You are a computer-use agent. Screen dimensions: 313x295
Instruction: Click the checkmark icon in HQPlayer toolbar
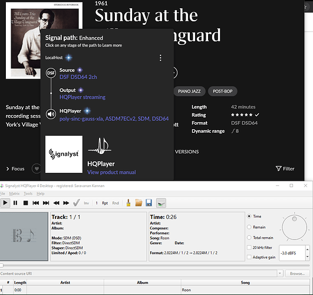77,202
